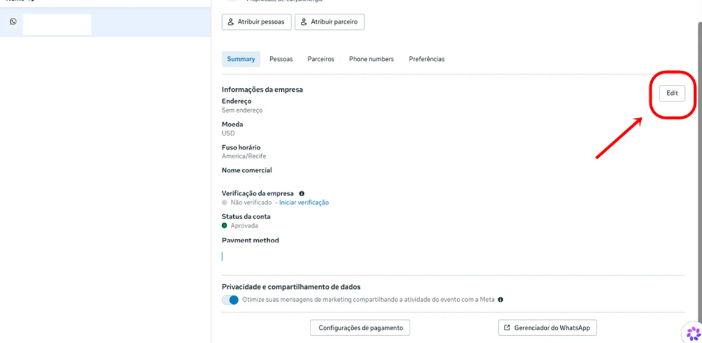Viewport: 702px width, 343px height.
Task: Click the Sem endereço address text
Action: tap(242, 110)
